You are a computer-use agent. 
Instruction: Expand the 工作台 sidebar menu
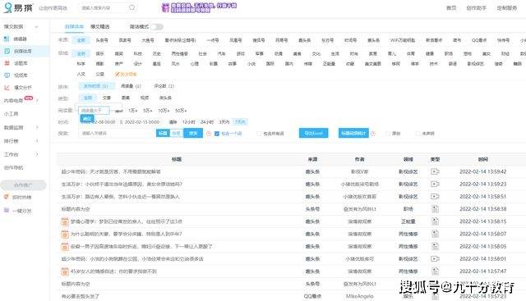[37, 154]
